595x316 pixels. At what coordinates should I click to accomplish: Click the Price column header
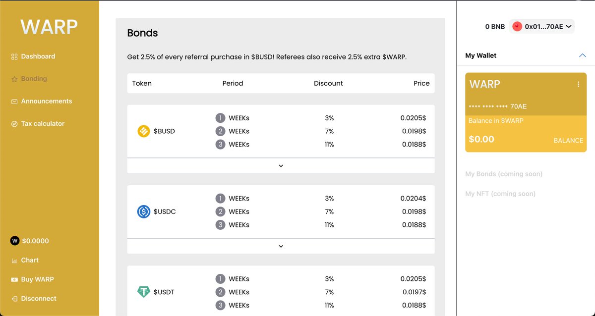click(421, 83)
